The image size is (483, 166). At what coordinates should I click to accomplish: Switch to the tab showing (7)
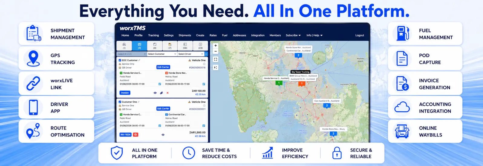pos(170,46)
